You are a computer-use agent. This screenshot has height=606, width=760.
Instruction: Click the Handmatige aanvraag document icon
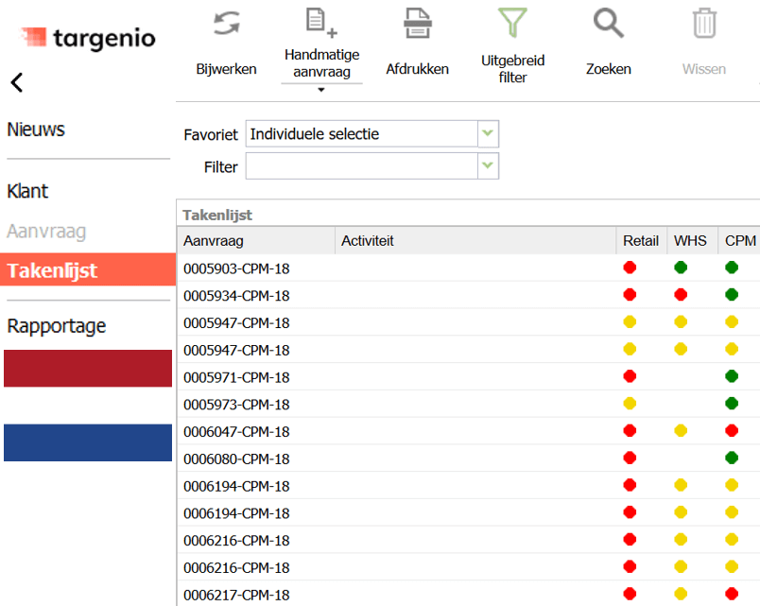(321, 23)
